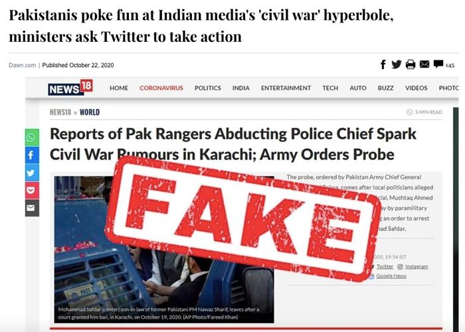Click the Twitter sidebar share icon

coord(32,173)
